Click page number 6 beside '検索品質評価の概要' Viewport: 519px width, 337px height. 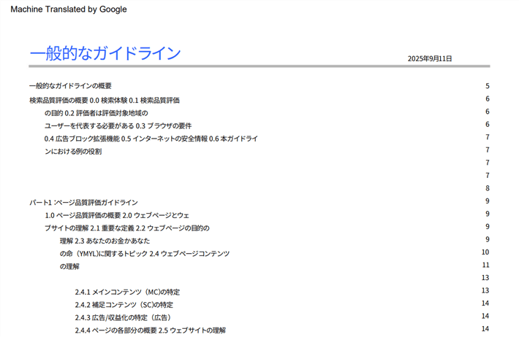point(488,98)
